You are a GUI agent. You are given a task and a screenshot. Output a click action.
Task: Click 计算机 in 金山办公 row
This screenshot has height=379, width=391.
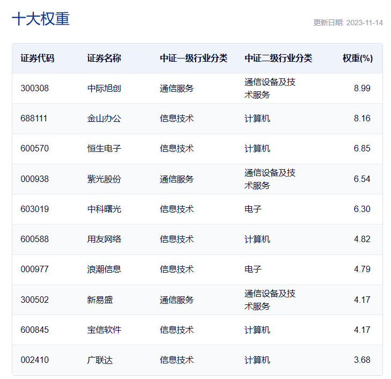257,118
